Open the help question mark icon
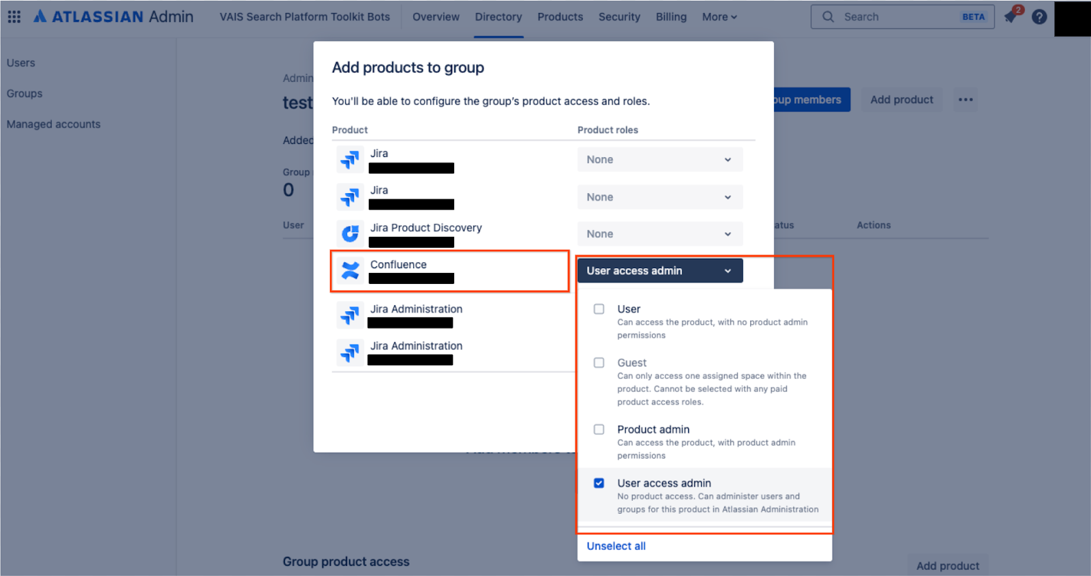Image resolution: width=1091 pixels, height=576 pixels. [x=1039, y=16]
